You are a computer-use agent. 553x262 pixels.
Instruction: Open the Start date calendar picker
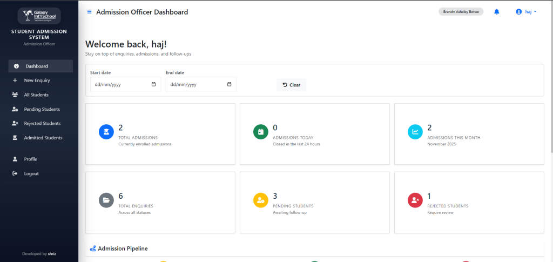(x=154, y=84)
